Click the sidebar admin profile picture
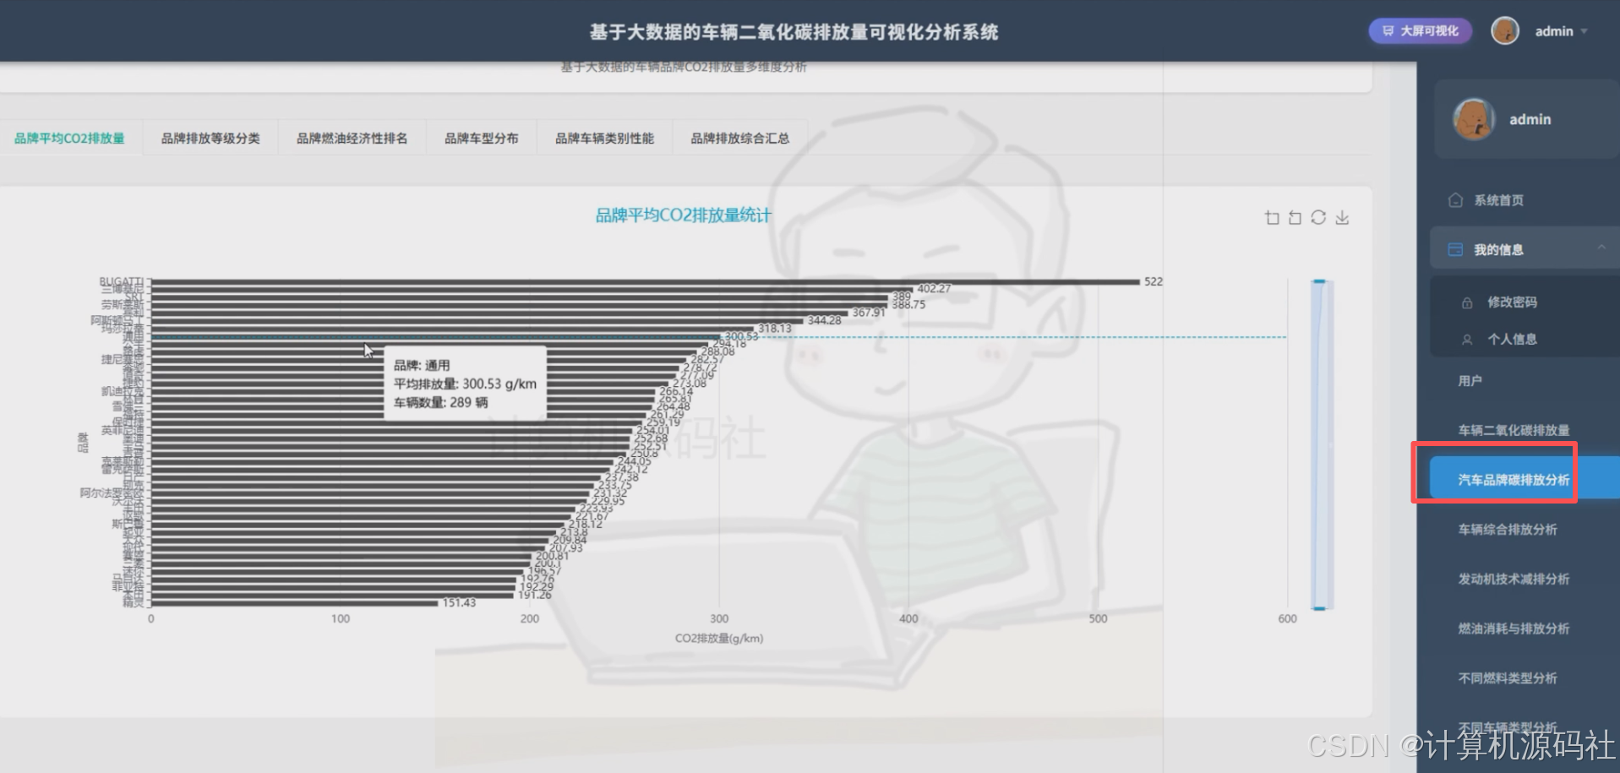 tap(1474, 119)
